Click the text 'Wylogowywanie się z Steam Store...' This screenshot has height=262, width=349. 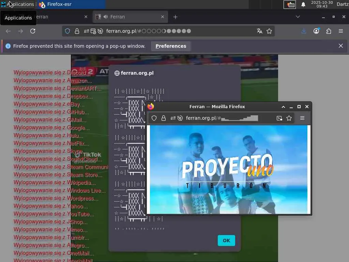tap(58, 175)
